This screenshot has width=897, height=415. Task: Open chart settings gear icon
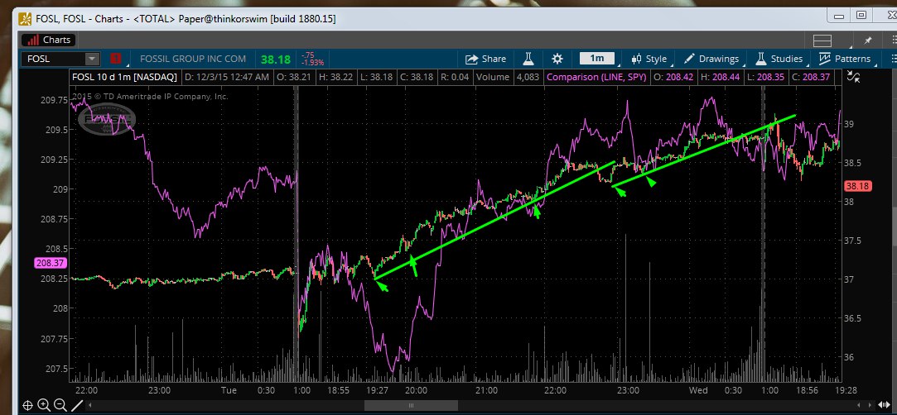coord(557,59)
